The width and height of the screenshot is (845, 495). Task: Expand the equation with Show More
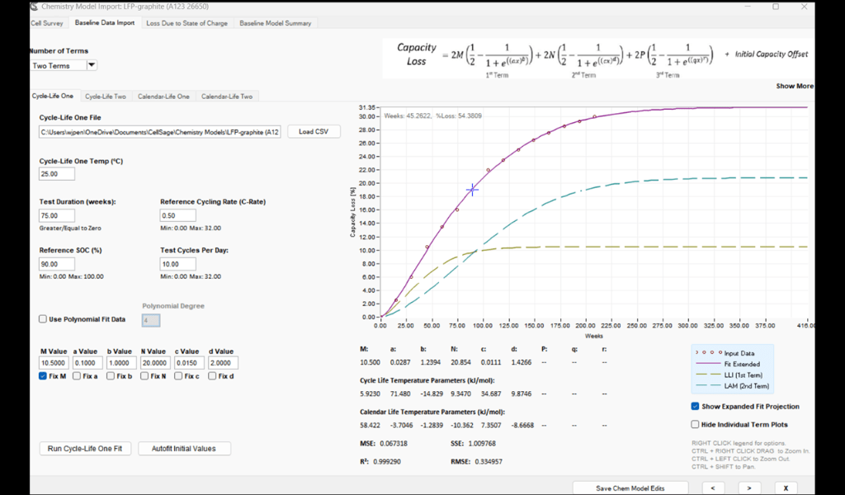tap(794, 86)
